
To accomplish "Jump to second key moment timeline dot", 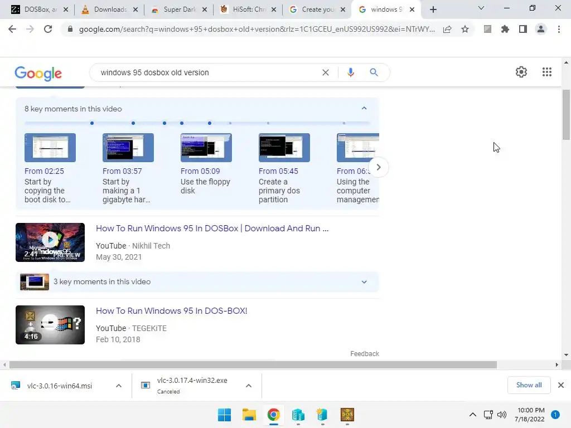I will point(133,123).
